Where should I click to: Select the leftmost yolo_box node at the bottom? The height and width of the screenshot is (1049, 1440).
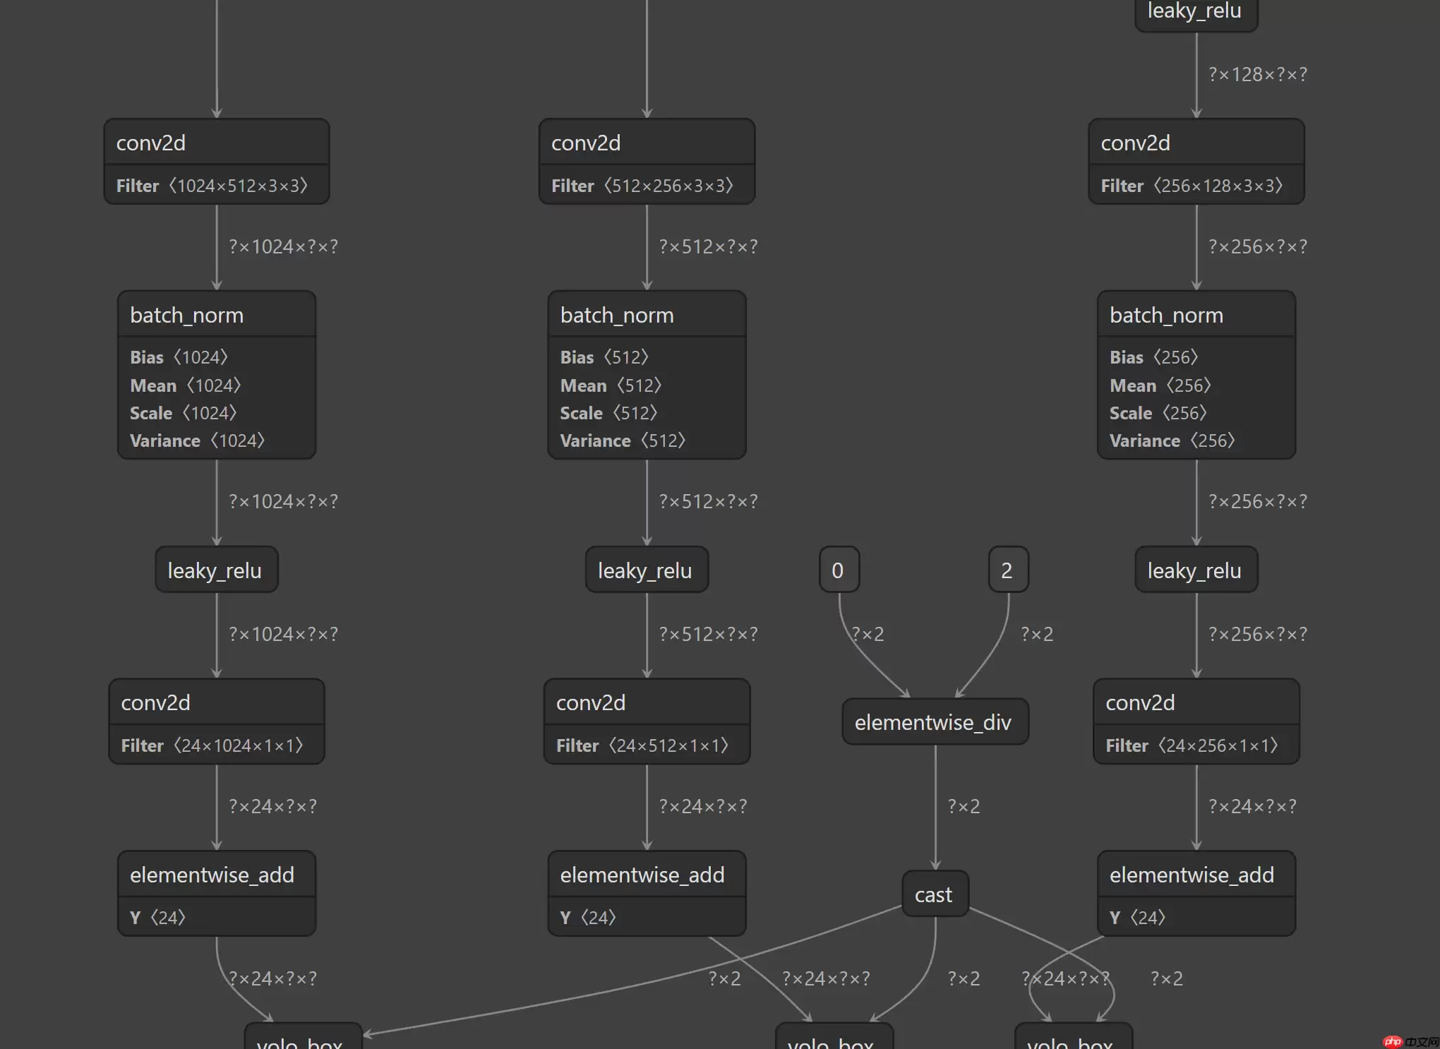[303, 1038]
